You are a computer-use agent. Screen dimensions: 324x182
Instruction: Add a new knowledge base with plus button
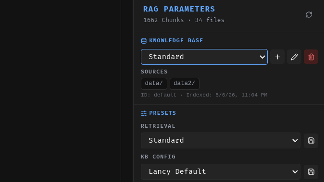point(277,57)
